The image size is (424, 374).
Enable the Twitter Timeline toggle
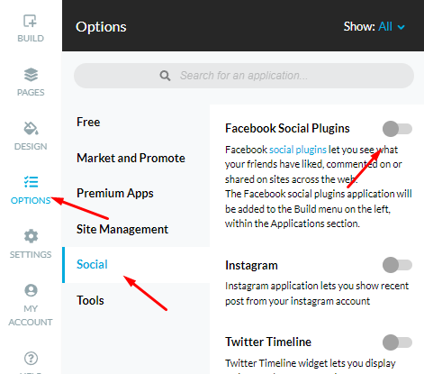point(397,342)
